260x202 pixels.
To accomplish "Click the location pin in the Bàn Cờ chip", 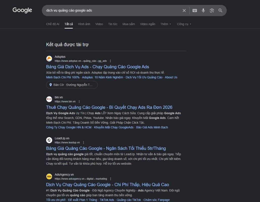I will 50,85.
